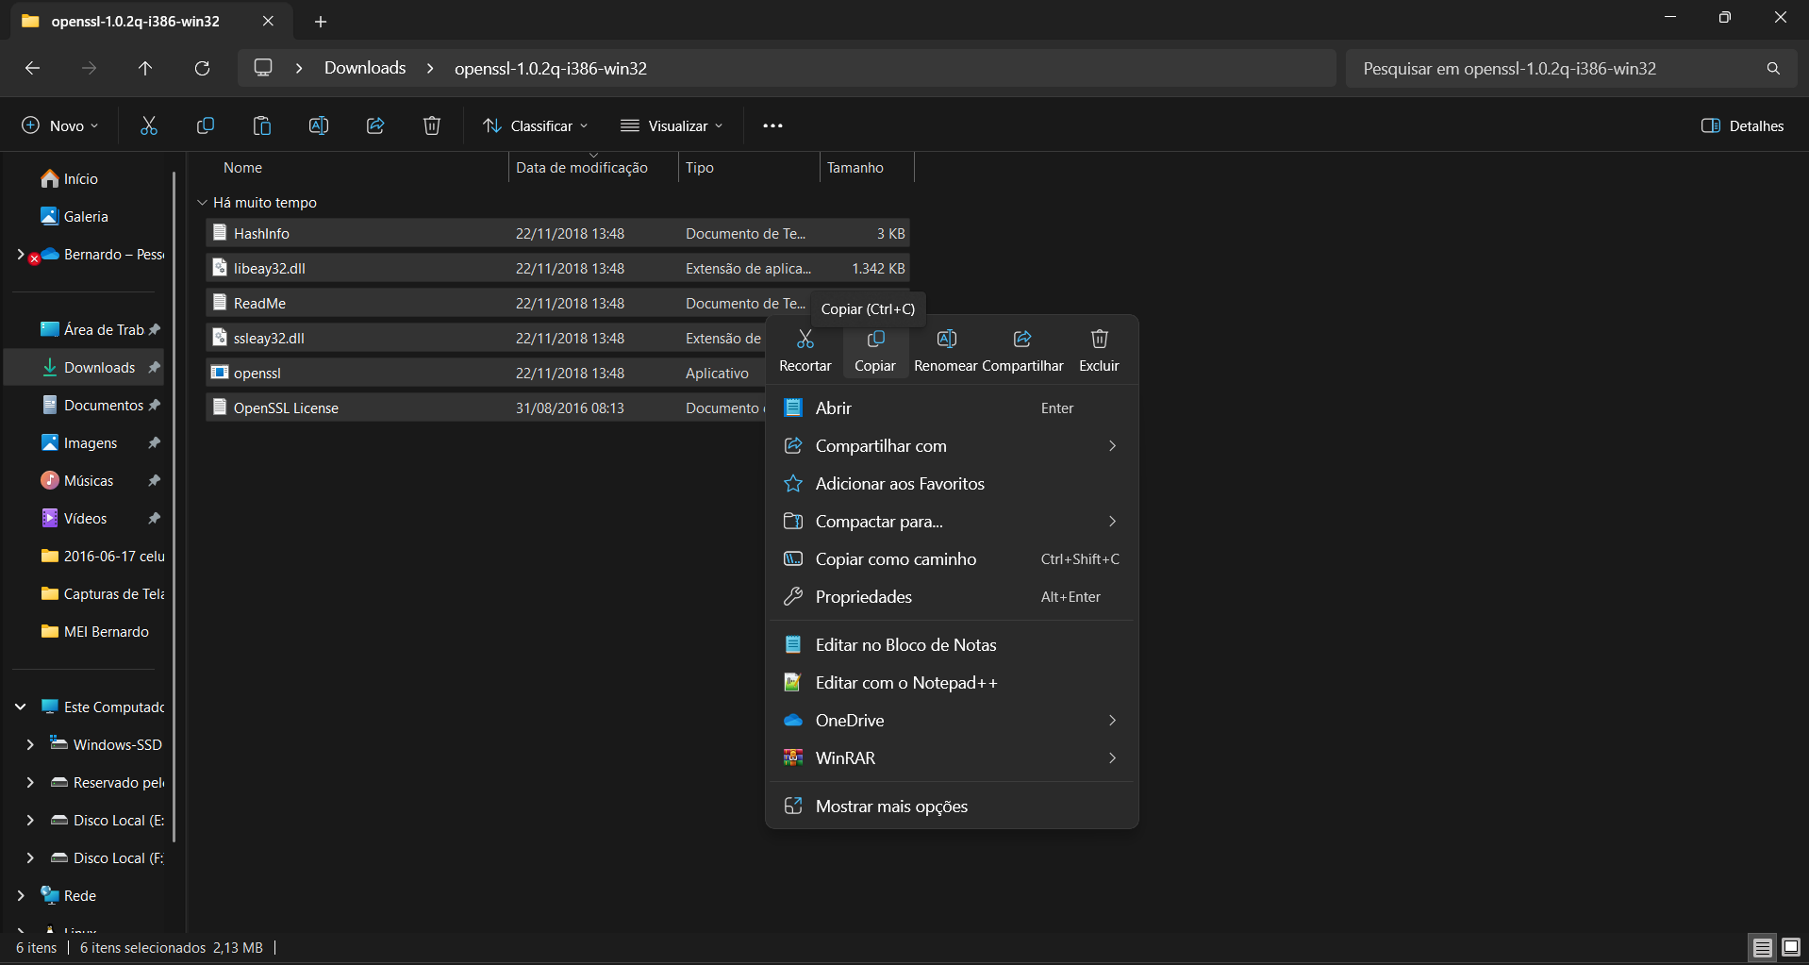This screenshot has height=965, width=1809.
Task: Switch to large thumbnails view in status bar
Action: click(x=1790, y=947)
